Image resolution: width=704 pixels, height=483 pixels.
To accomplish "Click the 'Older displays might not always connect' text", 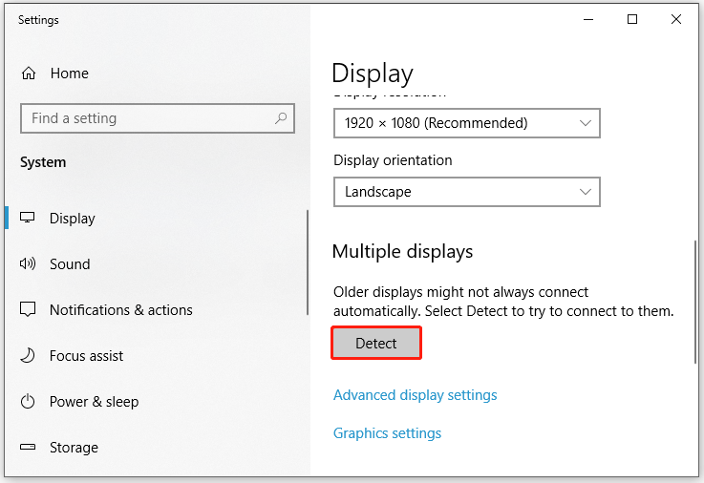I will 460,292.
